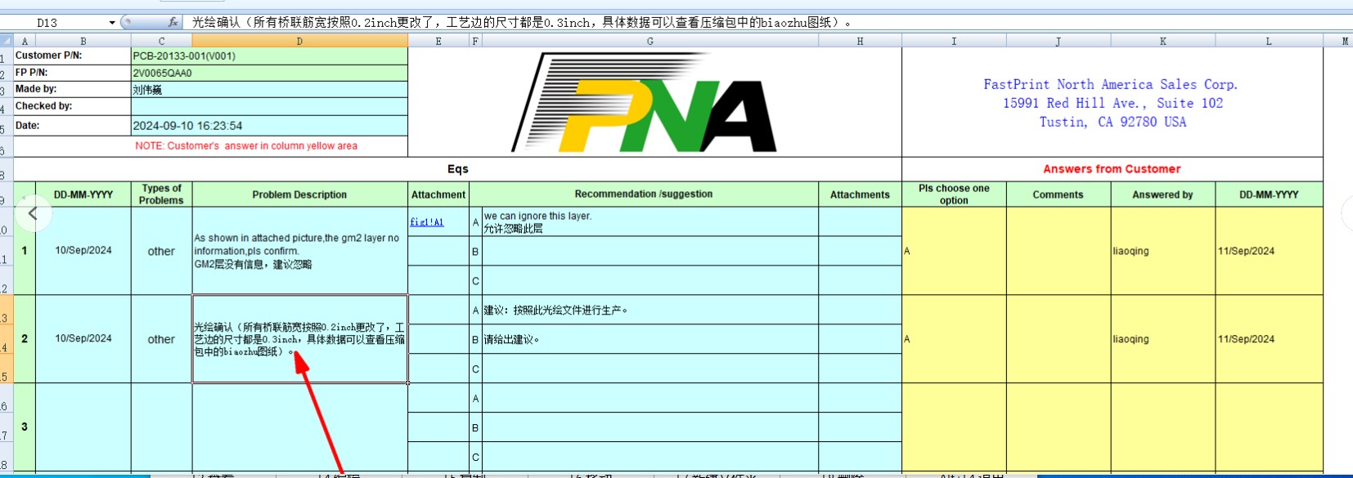Click the gm2 layer problem description cell
The height and width of the screenshot is (478, 1353).
point(299,251)
